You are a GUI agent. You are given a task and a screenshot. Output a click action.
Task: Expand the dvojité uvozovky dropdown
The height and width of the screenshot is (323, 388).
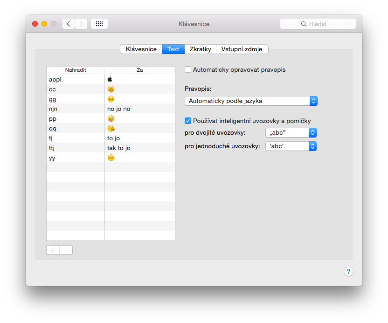(x=291, y=133)
